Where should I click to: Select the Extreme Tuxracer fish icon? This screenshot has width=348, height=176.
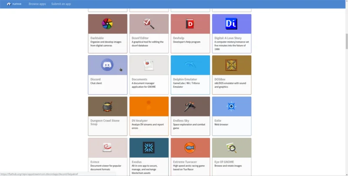pyautogui.click(x=190, y=147)
